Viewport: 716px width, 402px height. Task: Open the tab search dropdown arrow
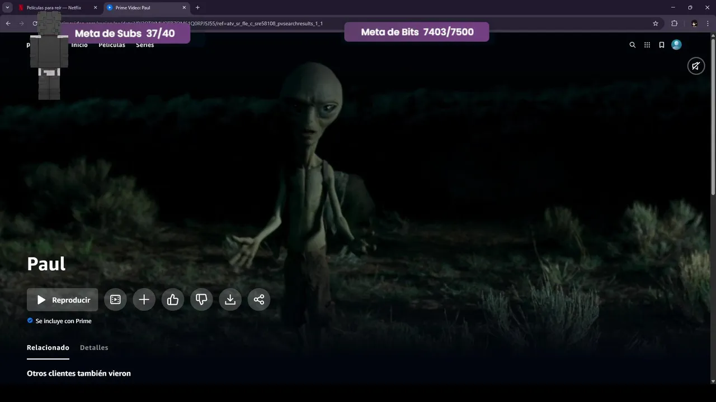pos(7,8)
